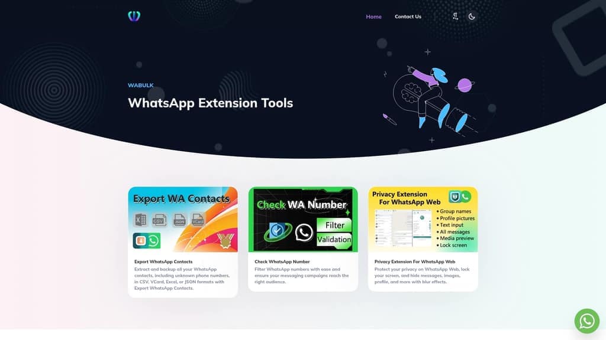Open Export WA Contacts thumbnail image

(183, 220)
